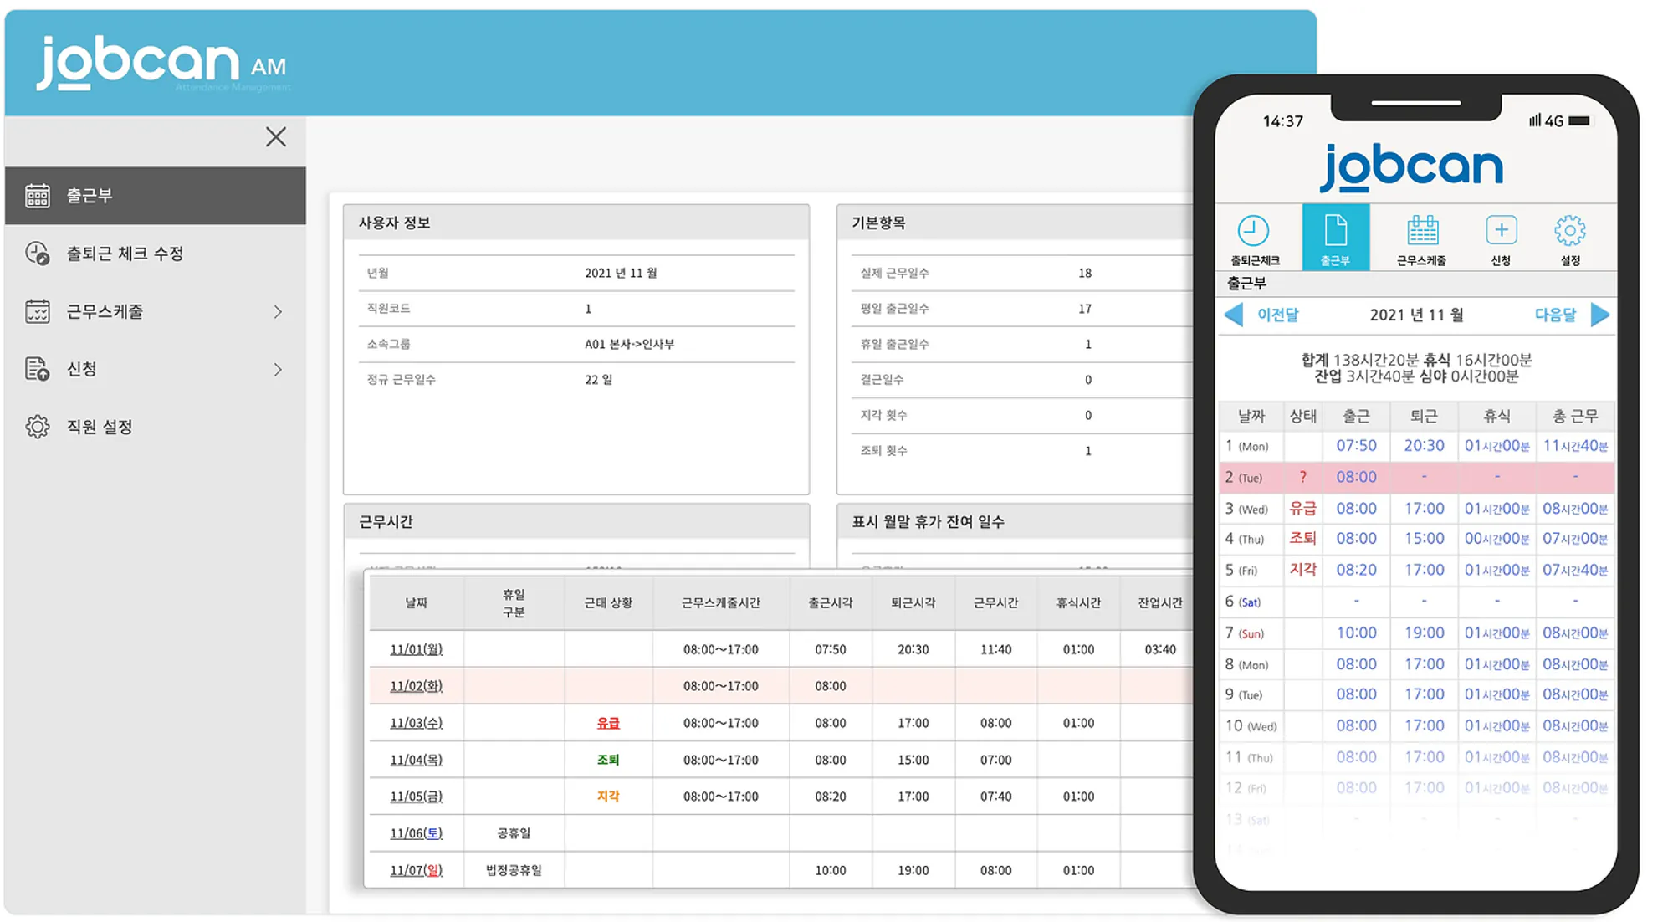
Task: Click the jobcan AM logo in header
Action: tap(163, 63)
